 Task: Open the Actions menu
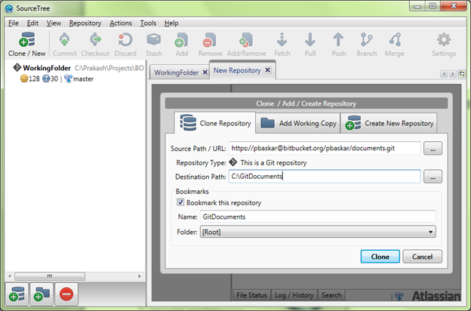121,23
